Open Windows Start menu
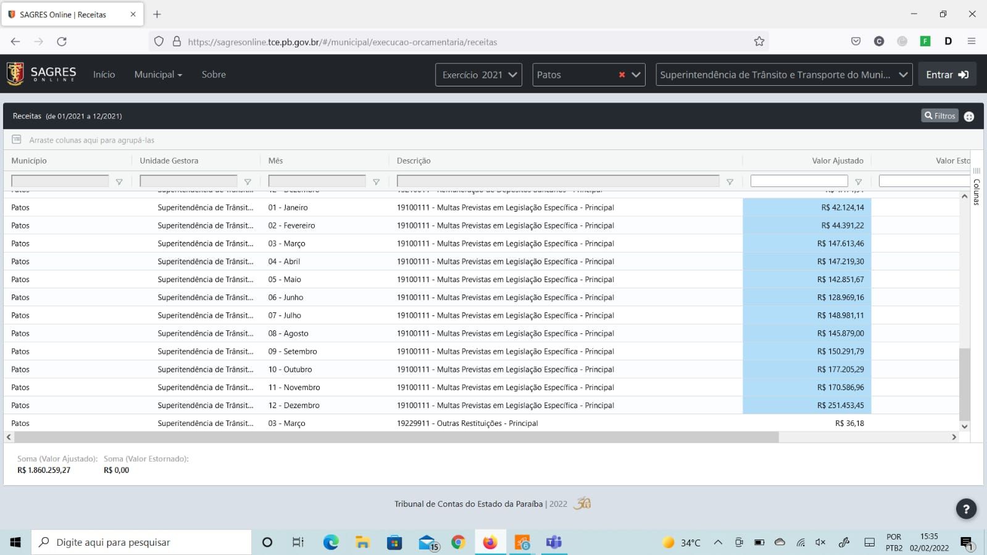The height and width of the screenshot is (555, 987). [x=15, y=542]
